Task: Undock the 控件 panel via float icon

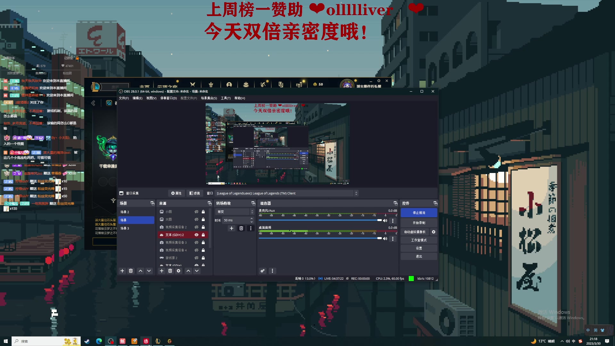Action: click(x=435, y=203)
